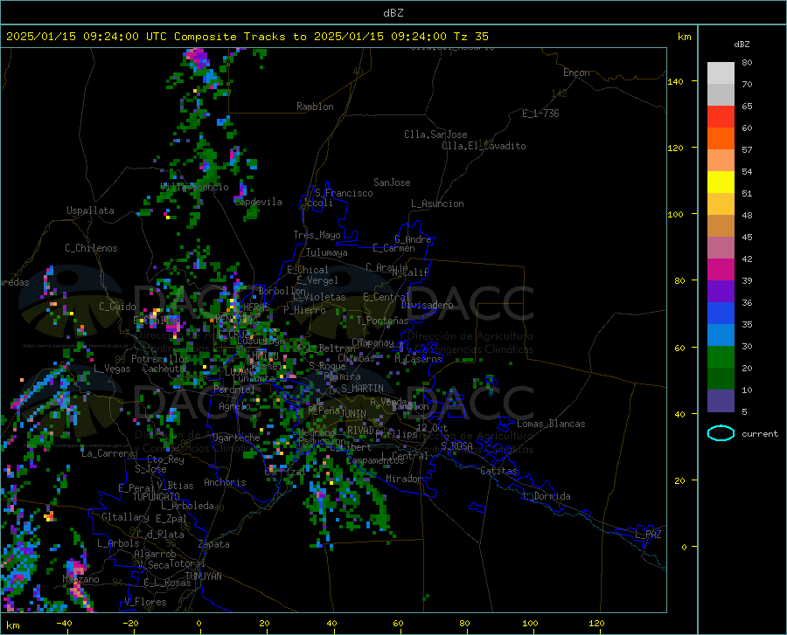Click the 45 dBZ mauve legend swatch
Image resolution: width=787 pixels, height=635 pixels.
[721, 247]
